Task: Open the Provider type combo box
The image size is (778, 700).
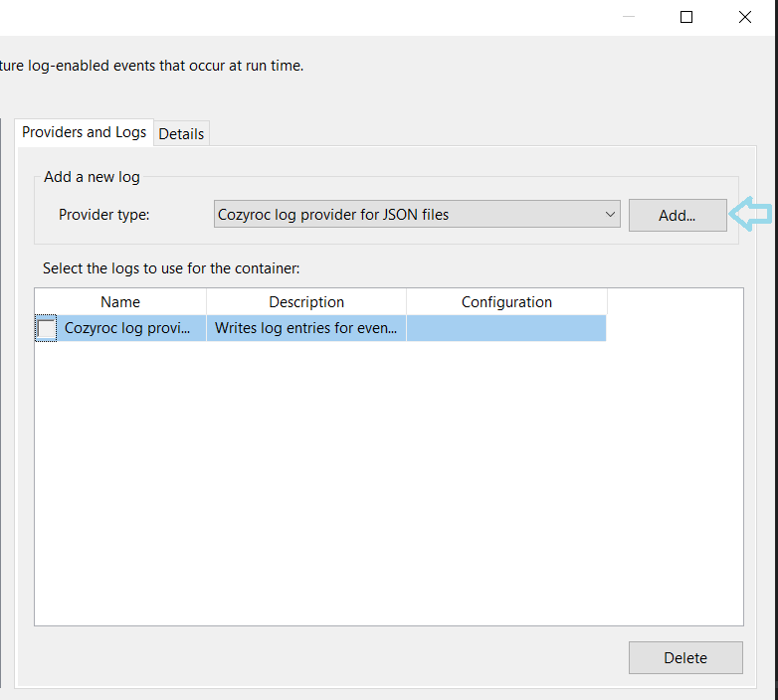Action: [416, 214]
